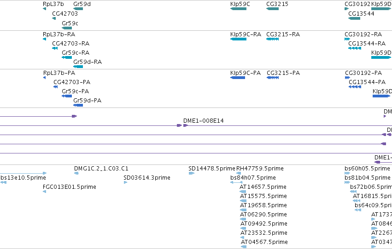Open details for gene CG3215
The height and width of the screenshot is (249, 392).
[273, 9]
